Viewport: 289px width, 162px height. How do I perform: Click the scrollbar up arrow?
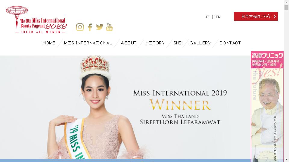tap(286, 2)
